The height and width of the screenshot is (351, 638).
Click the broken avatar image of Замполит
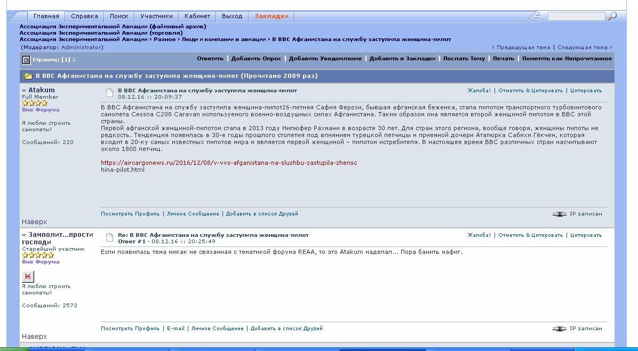tap(28, 276)
